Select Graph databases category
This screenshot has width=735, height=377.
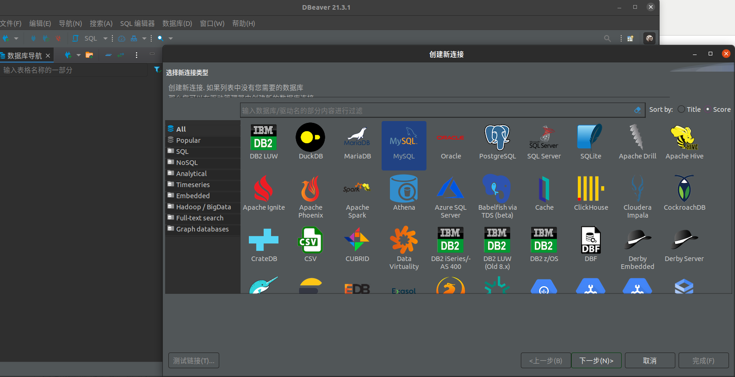pyautogui.click(x=203, y=229)
